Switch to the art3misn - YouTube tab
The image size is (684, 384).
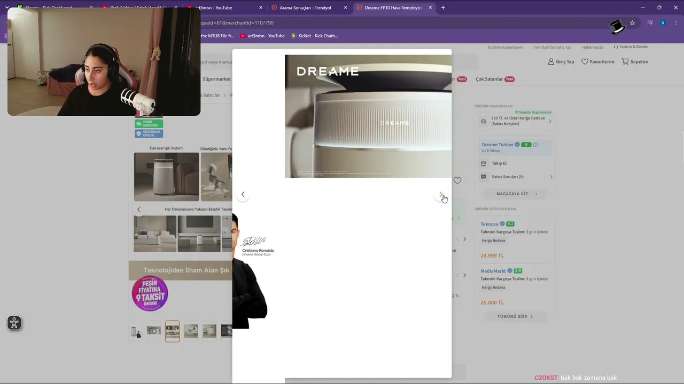(x=224, y=7)
